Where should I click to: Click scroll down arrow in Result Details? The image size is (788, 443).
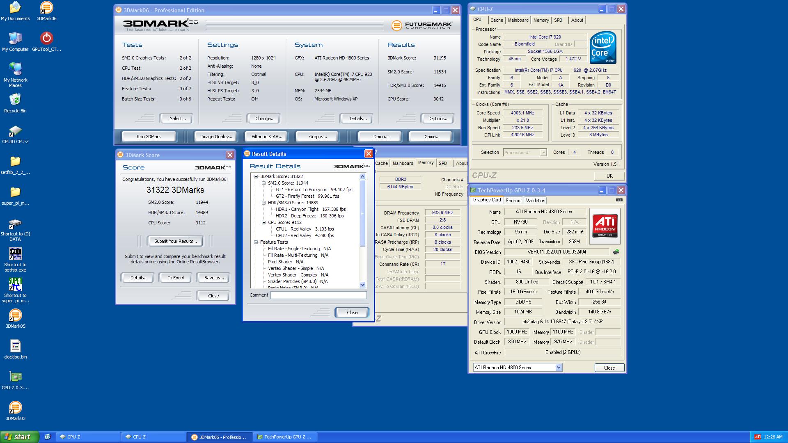[362, 285]
